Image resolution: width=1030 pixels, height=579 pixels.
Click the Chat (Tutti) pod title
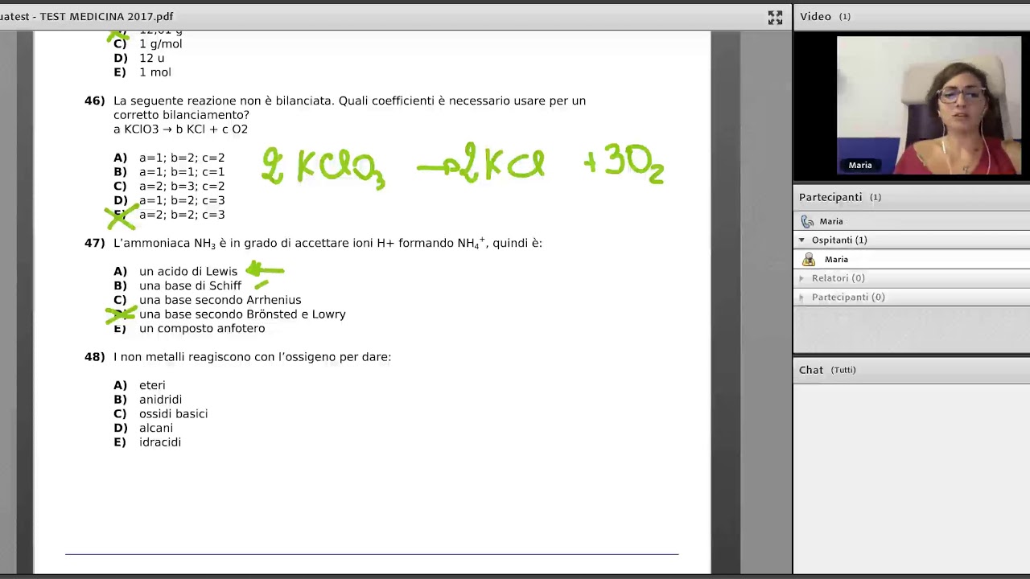coord(827,370)
